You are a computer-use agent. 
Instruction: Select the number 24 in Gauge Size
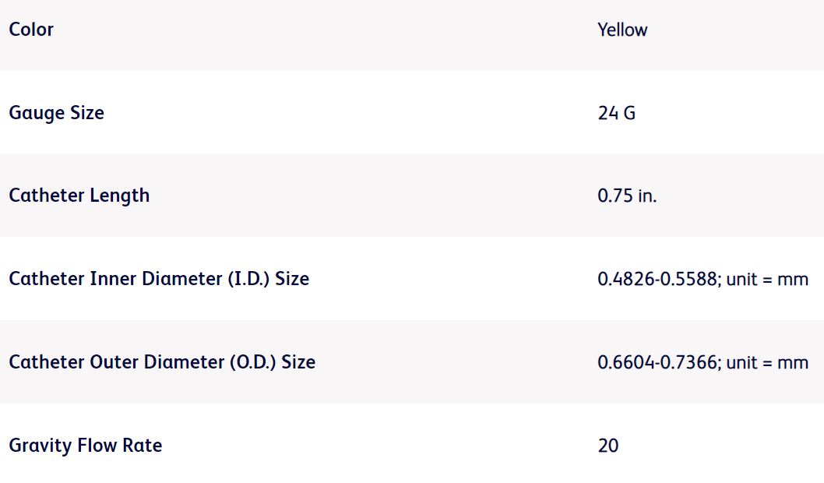(x=607, y=113)
